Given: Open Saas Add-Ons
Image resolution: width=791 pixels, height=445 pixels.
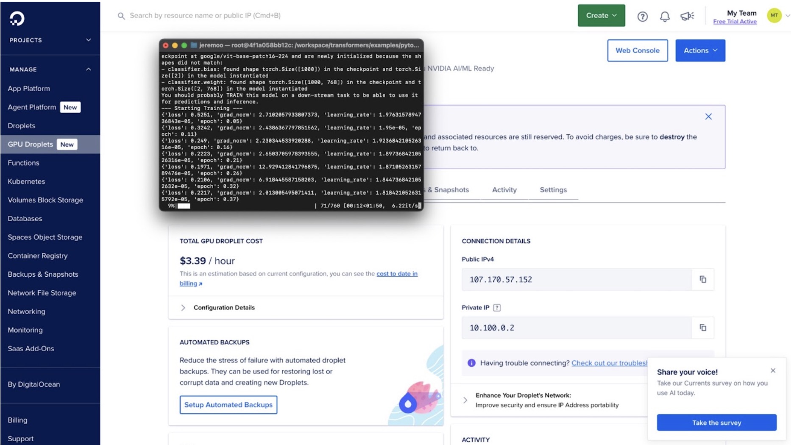Looking at the screenshot, I should (31, 349).
